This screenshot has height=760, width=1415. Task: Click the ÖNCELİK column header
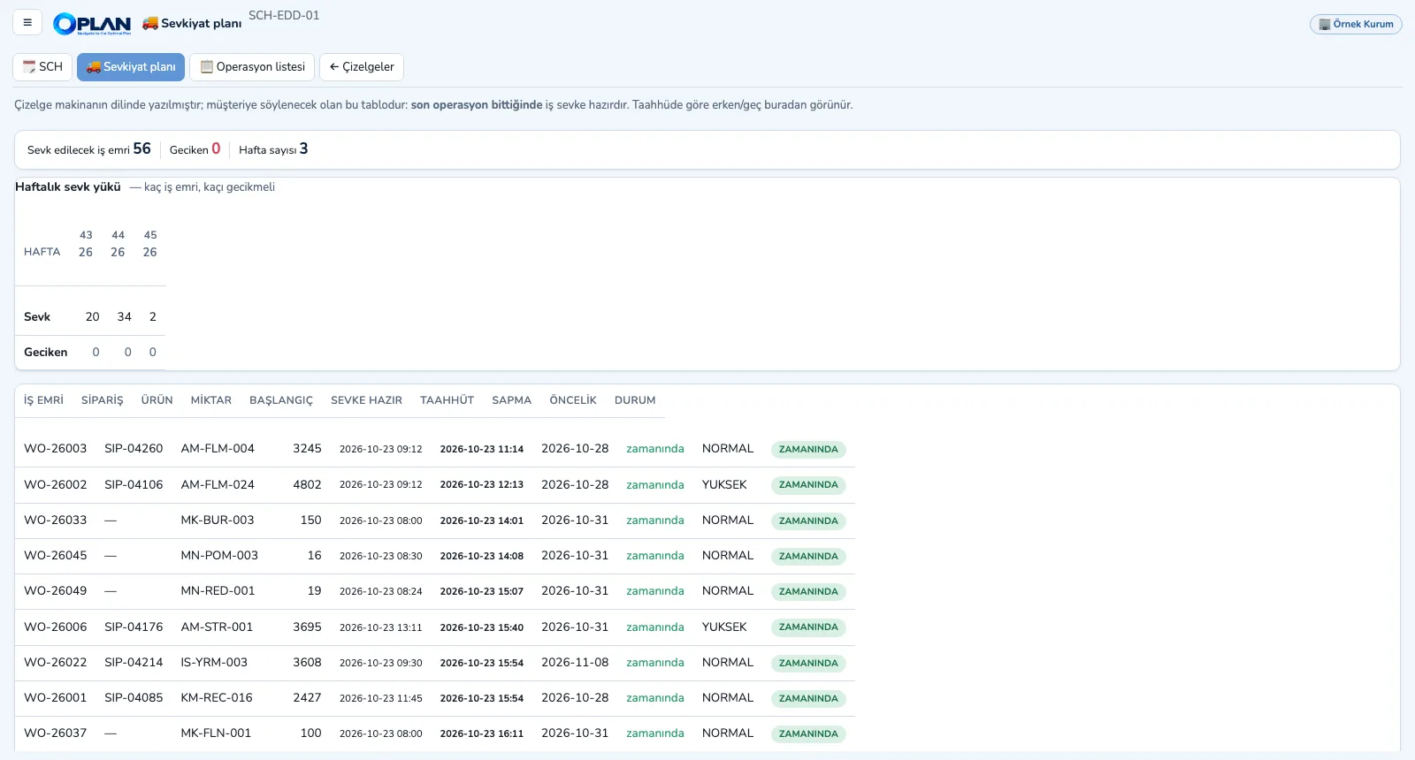[x=573, y=400]
